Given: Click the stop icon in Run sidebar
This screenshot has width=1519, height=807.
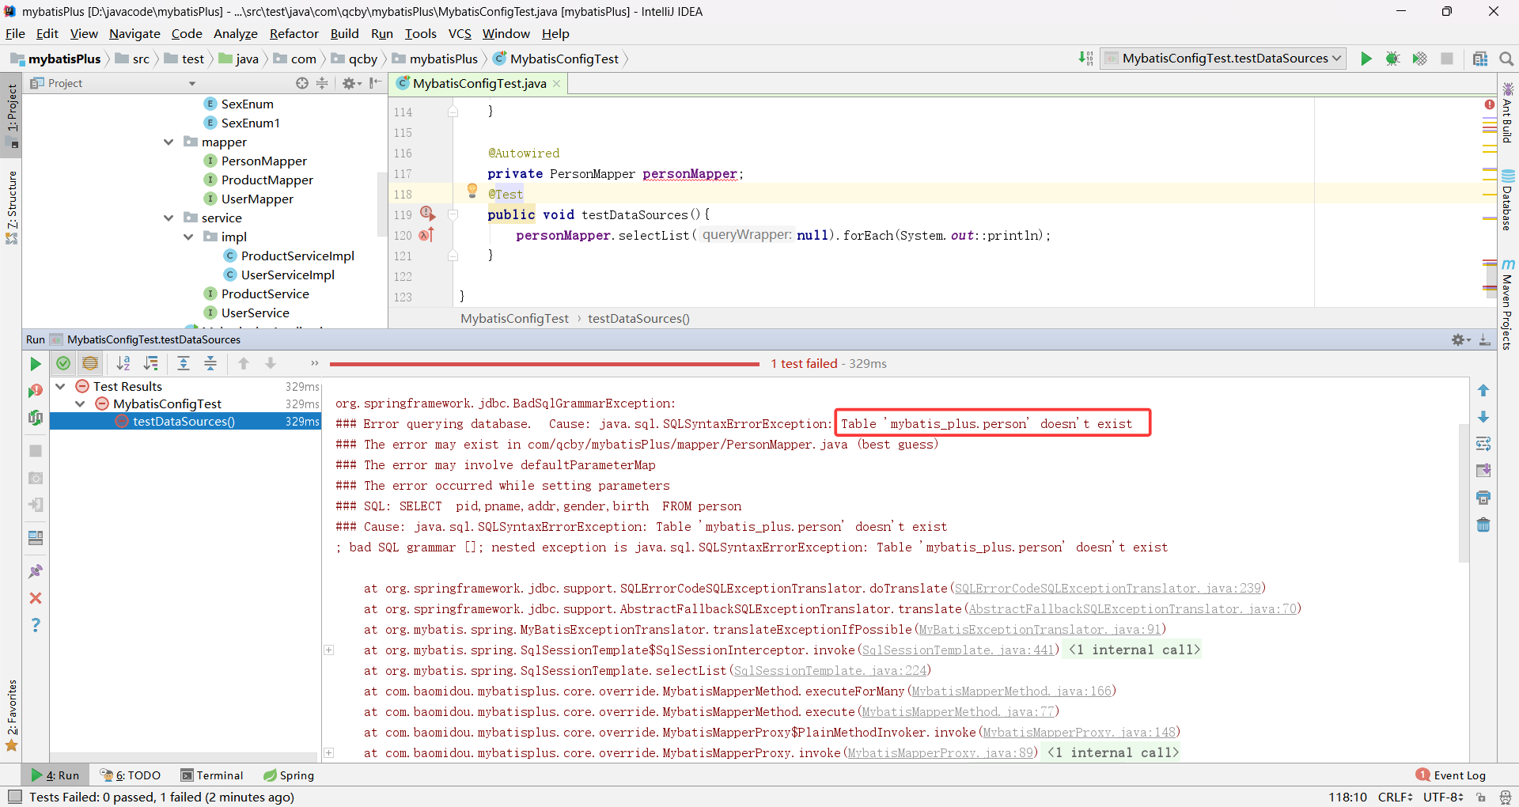Looking at the screenshot, I should [36, 451].
